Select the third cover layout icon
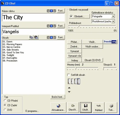The image size is (120, 115). click(x=75, y=81)
